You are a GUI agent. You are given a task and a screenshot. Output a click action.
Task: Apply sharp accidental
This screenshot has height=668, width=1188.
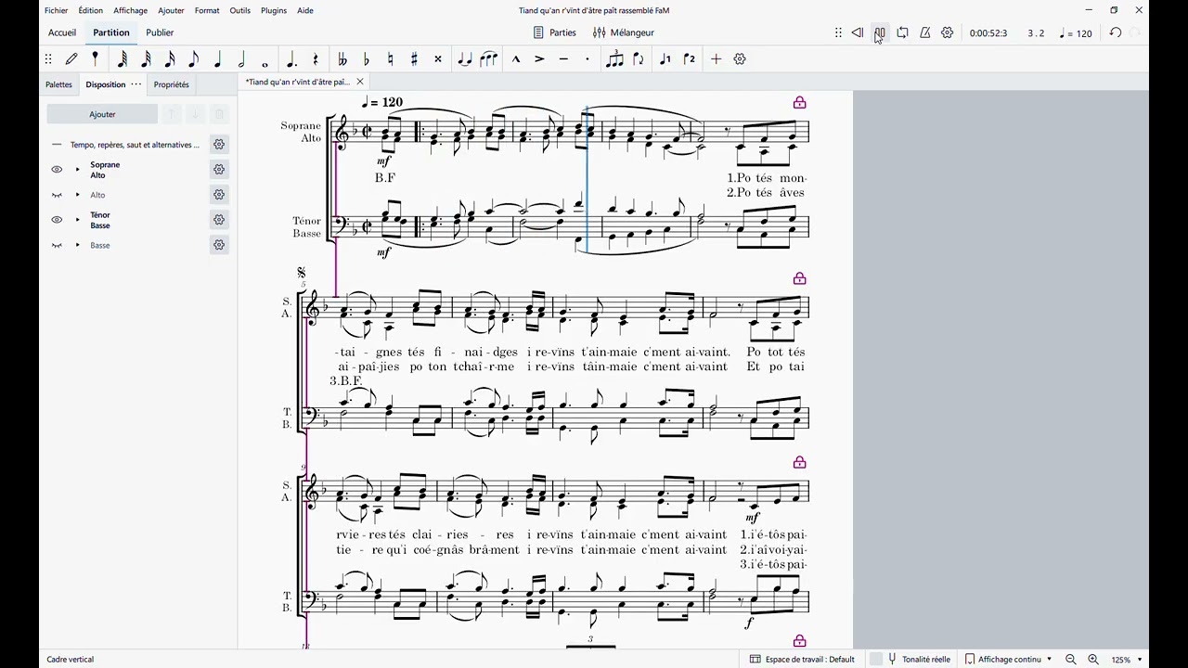click(x=414, y=58)
